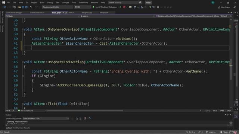This screenshot has height=134, width=239.
Task: Expand the Hot Reload options arrow
Action: (127, 7)
